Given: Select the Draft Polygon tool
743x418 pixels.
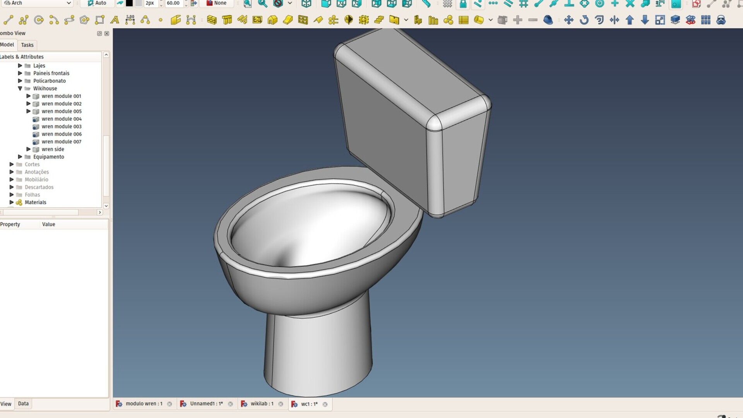Looking at the screenshot, I should tap(84, 20).
